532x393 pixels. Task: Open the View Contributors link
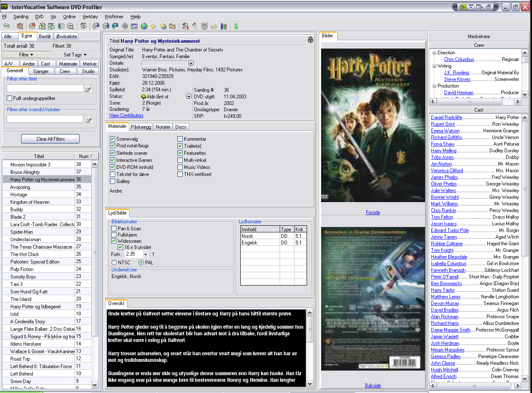pos(126,115)
